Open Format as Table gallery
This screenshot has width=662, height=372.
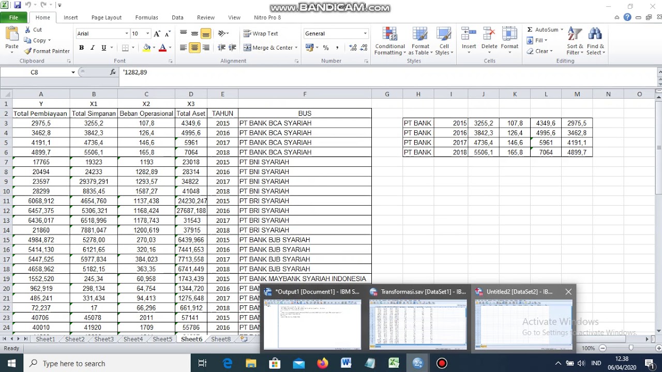420,41
